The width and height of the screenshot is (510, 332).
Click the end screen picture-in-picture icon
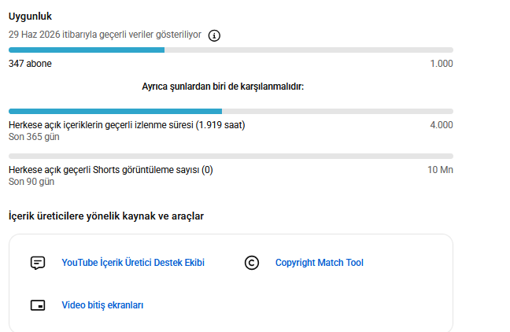pyautogui.click(x=38, y=305)
